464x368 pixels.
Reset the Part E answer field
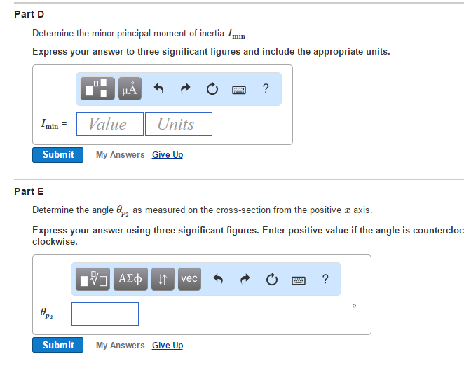coord(271,280)
